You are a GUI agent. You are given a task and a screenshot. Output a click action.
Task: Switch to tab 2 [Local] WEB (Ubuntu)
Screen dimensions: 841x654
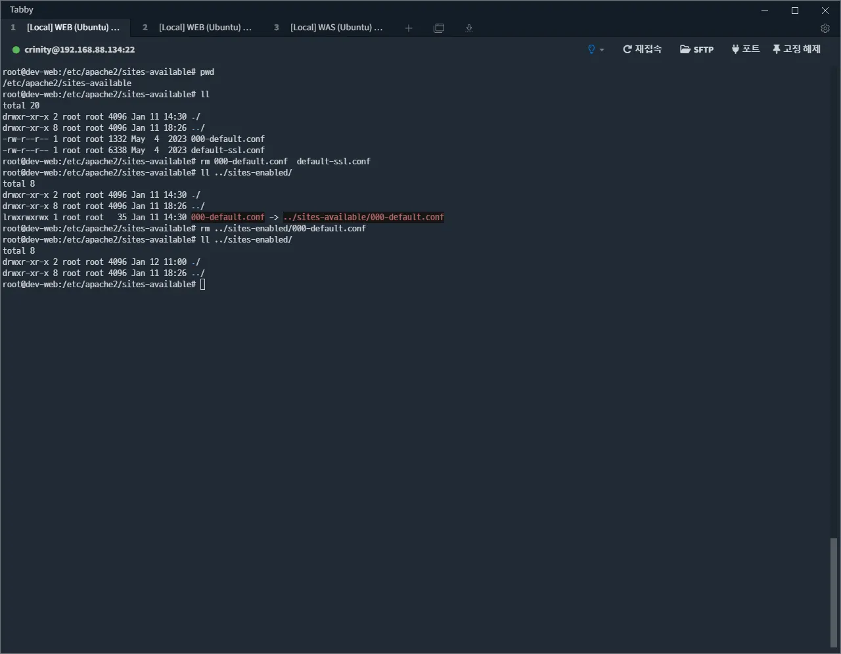pyautogui.click(x=197, y=28)
